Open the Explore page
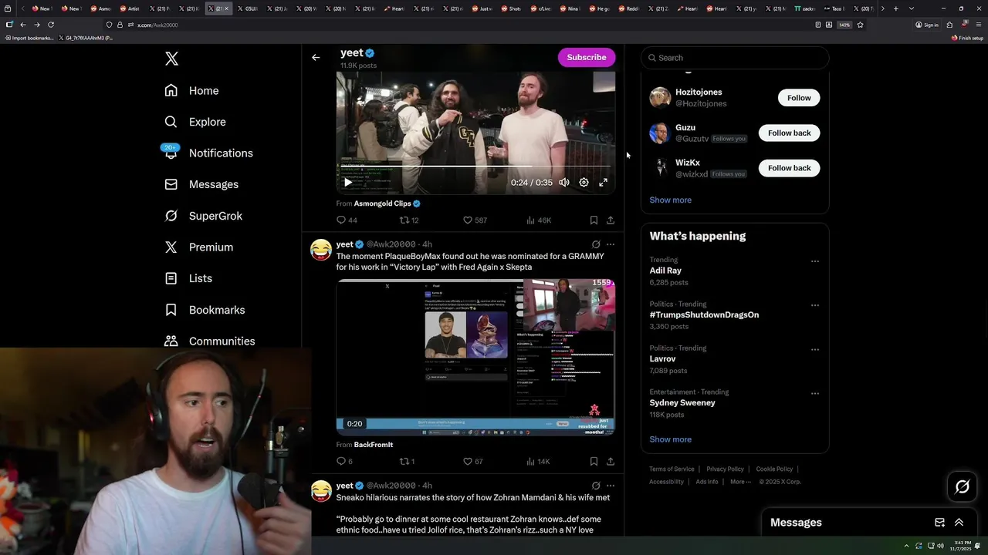 point(195,122)
